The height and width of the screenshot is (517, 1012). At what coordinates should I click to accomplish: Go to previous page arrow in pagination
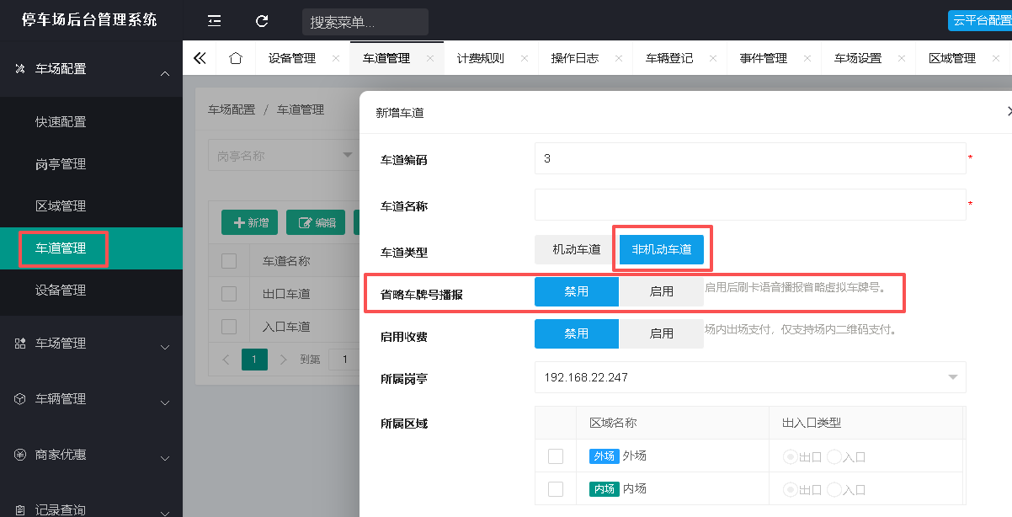click(226, 360)
